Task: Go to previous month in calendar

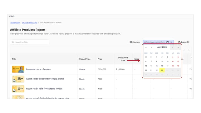Action: 151,47
